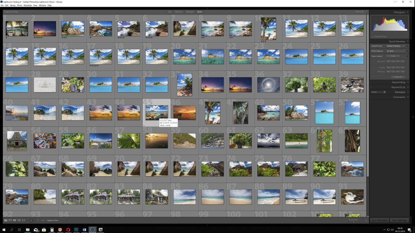
Task: Expand the Keywording panel
Action: point(408,82)
